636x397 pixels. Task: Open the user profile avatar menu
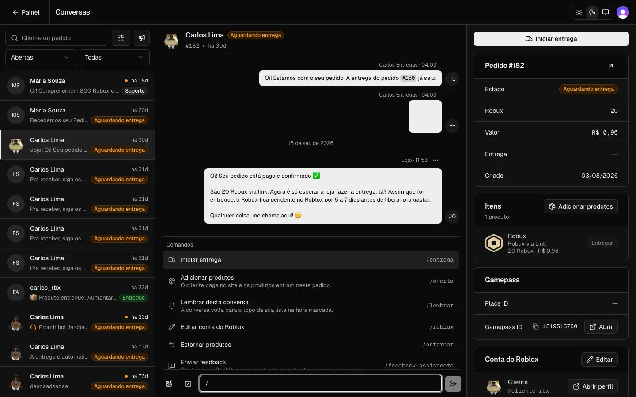(623, 12)
